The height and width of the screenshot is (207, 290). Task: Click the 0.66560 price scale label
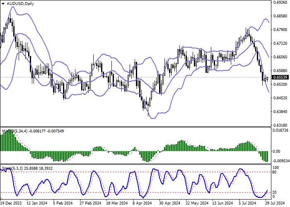[x=280, y=57]
